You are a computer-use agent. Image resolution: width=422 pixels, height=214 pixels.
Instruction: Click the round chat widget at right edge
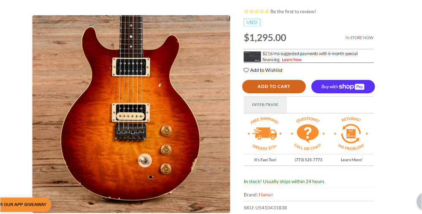(x=419, y=201)
